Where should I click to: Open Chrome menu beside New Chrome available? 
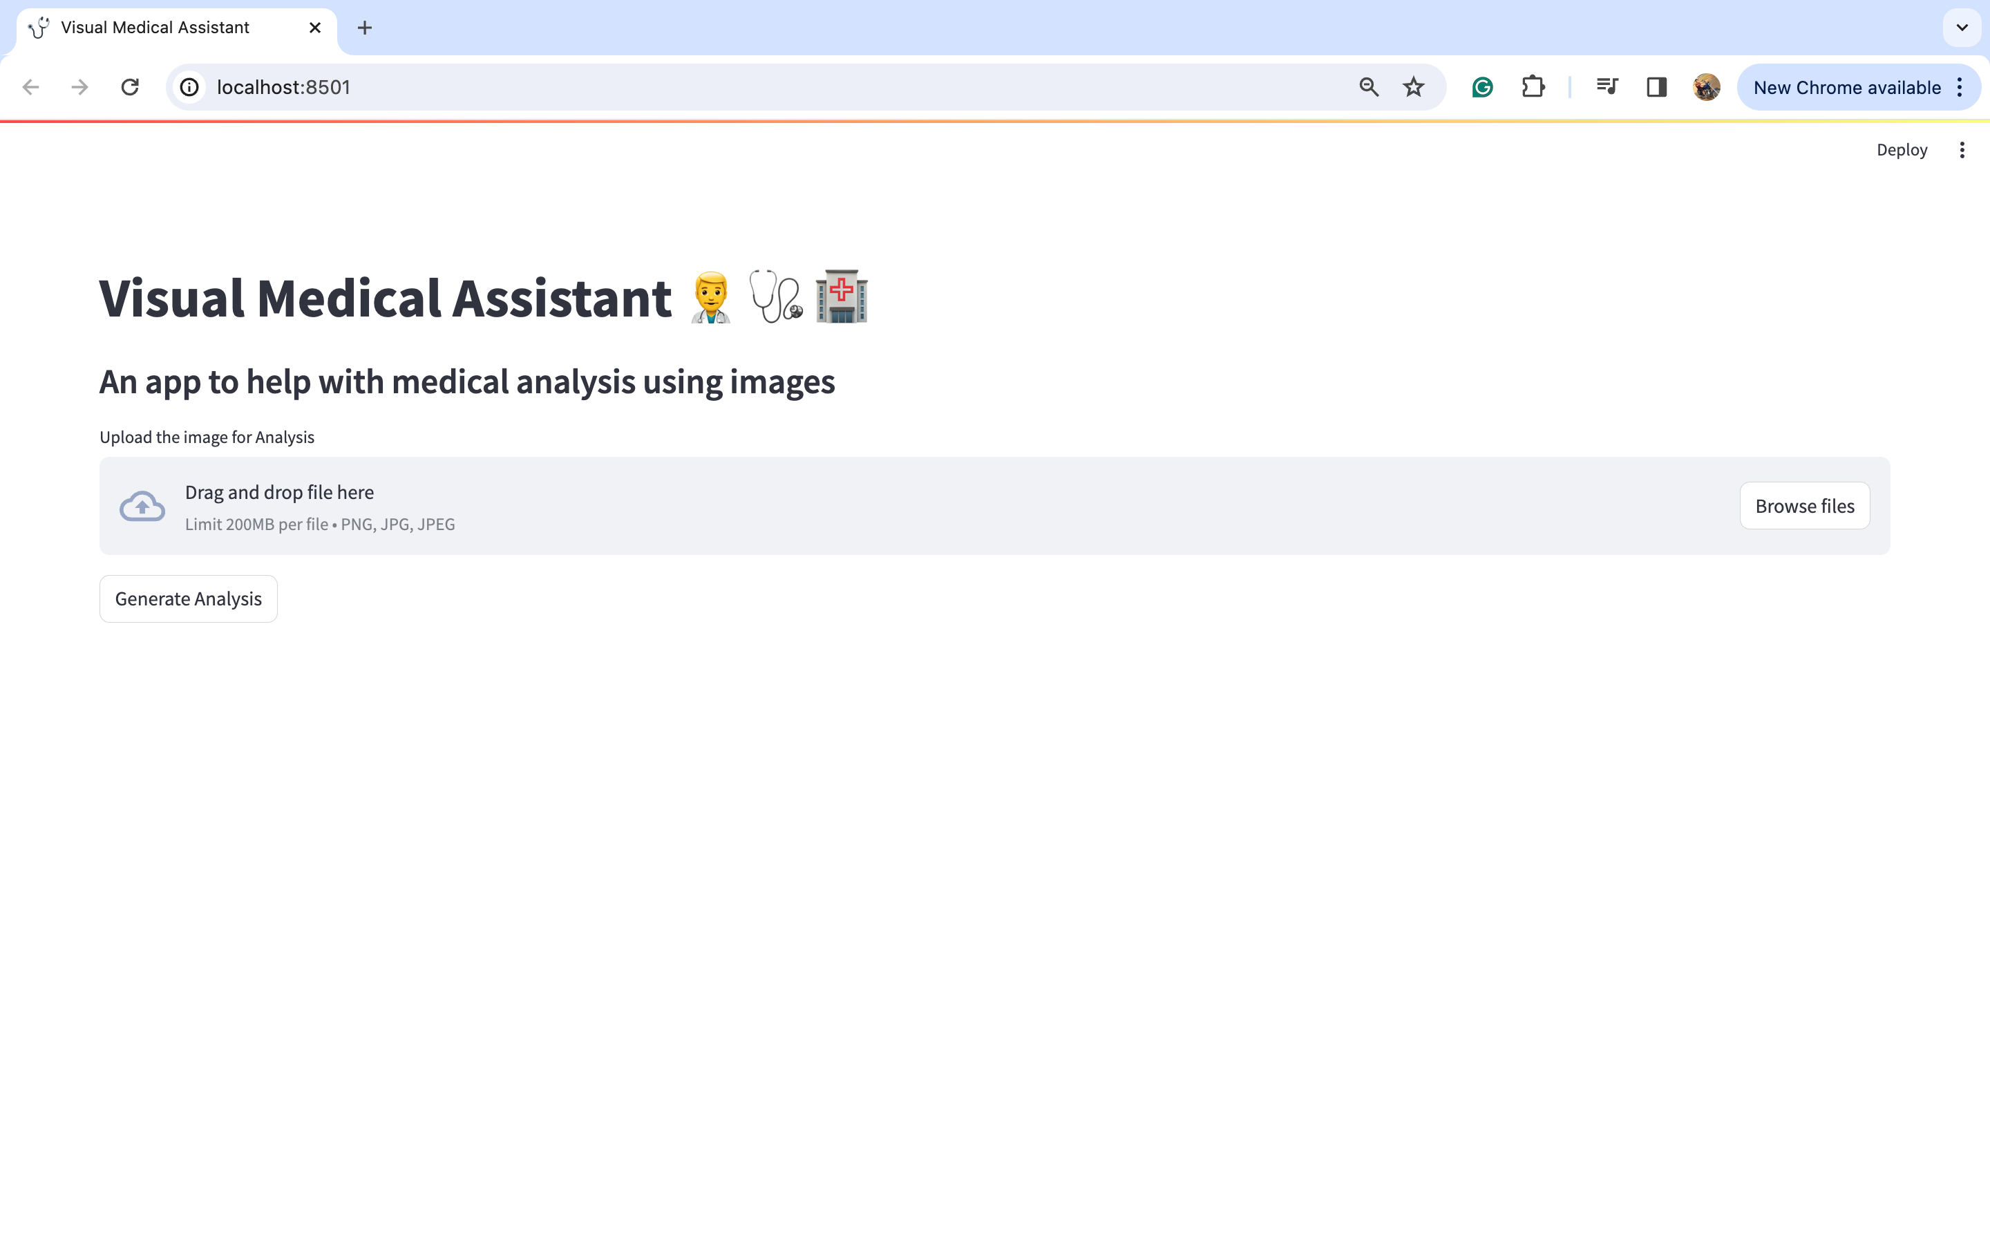[x=1960, y=87]
